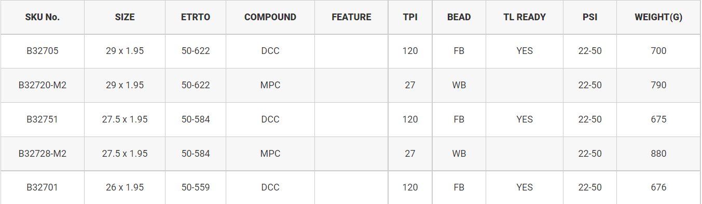Viewport: 702px width, 204px height.
Task: Select the SIZE column header
Action: [x=125, y=17]
